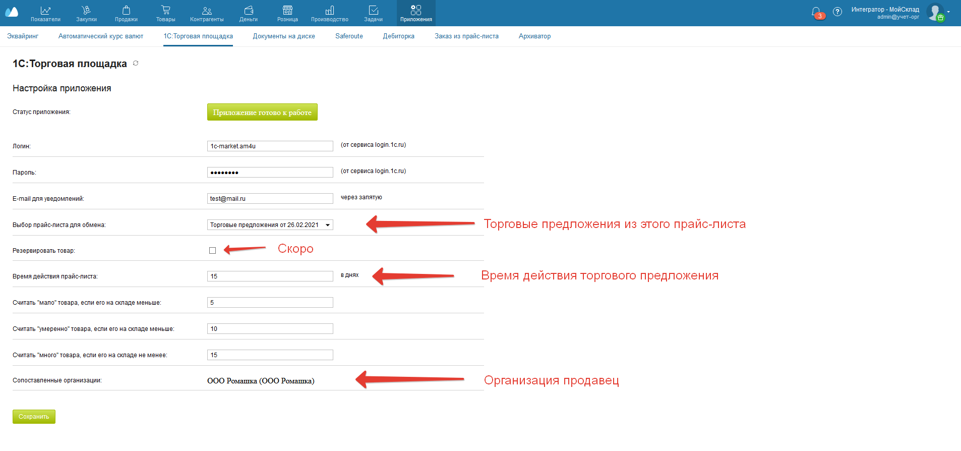Open the Saferoute tab

click(349, 36)
